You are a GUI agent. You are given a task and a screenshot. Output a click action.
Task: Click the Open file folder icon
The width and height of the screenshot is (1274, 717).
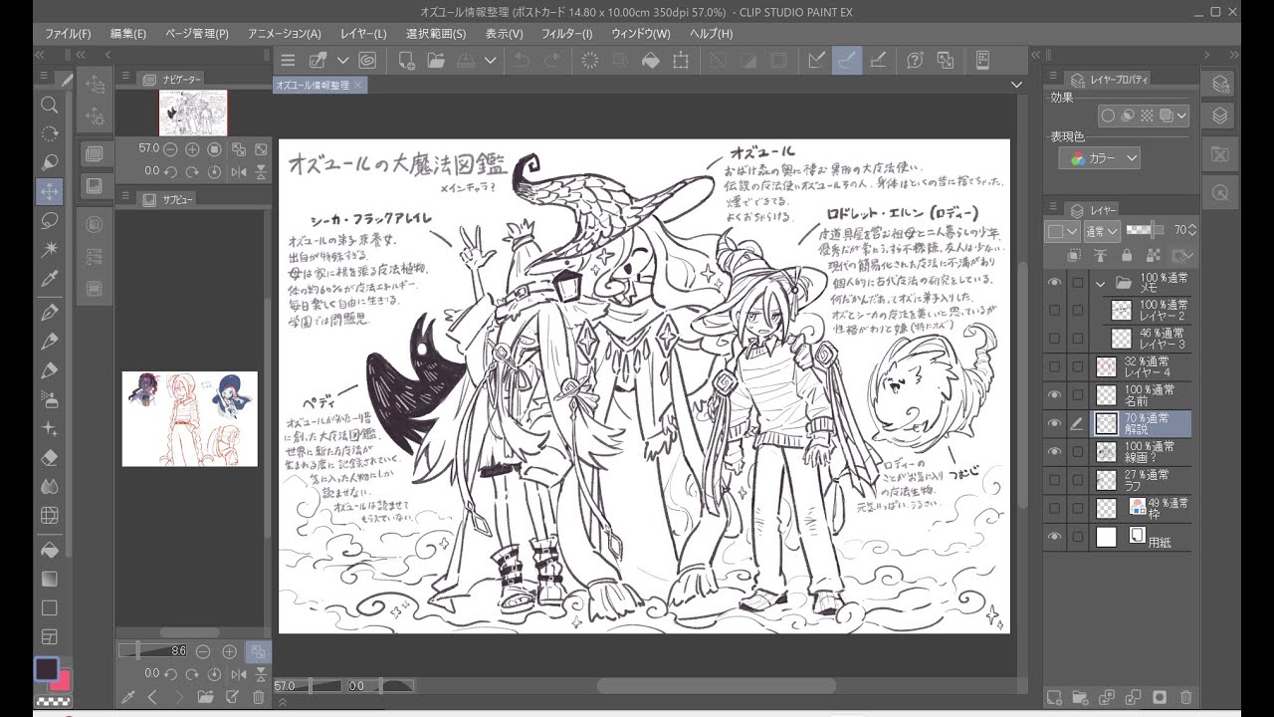pyautogui.click(x=435, y=60)
